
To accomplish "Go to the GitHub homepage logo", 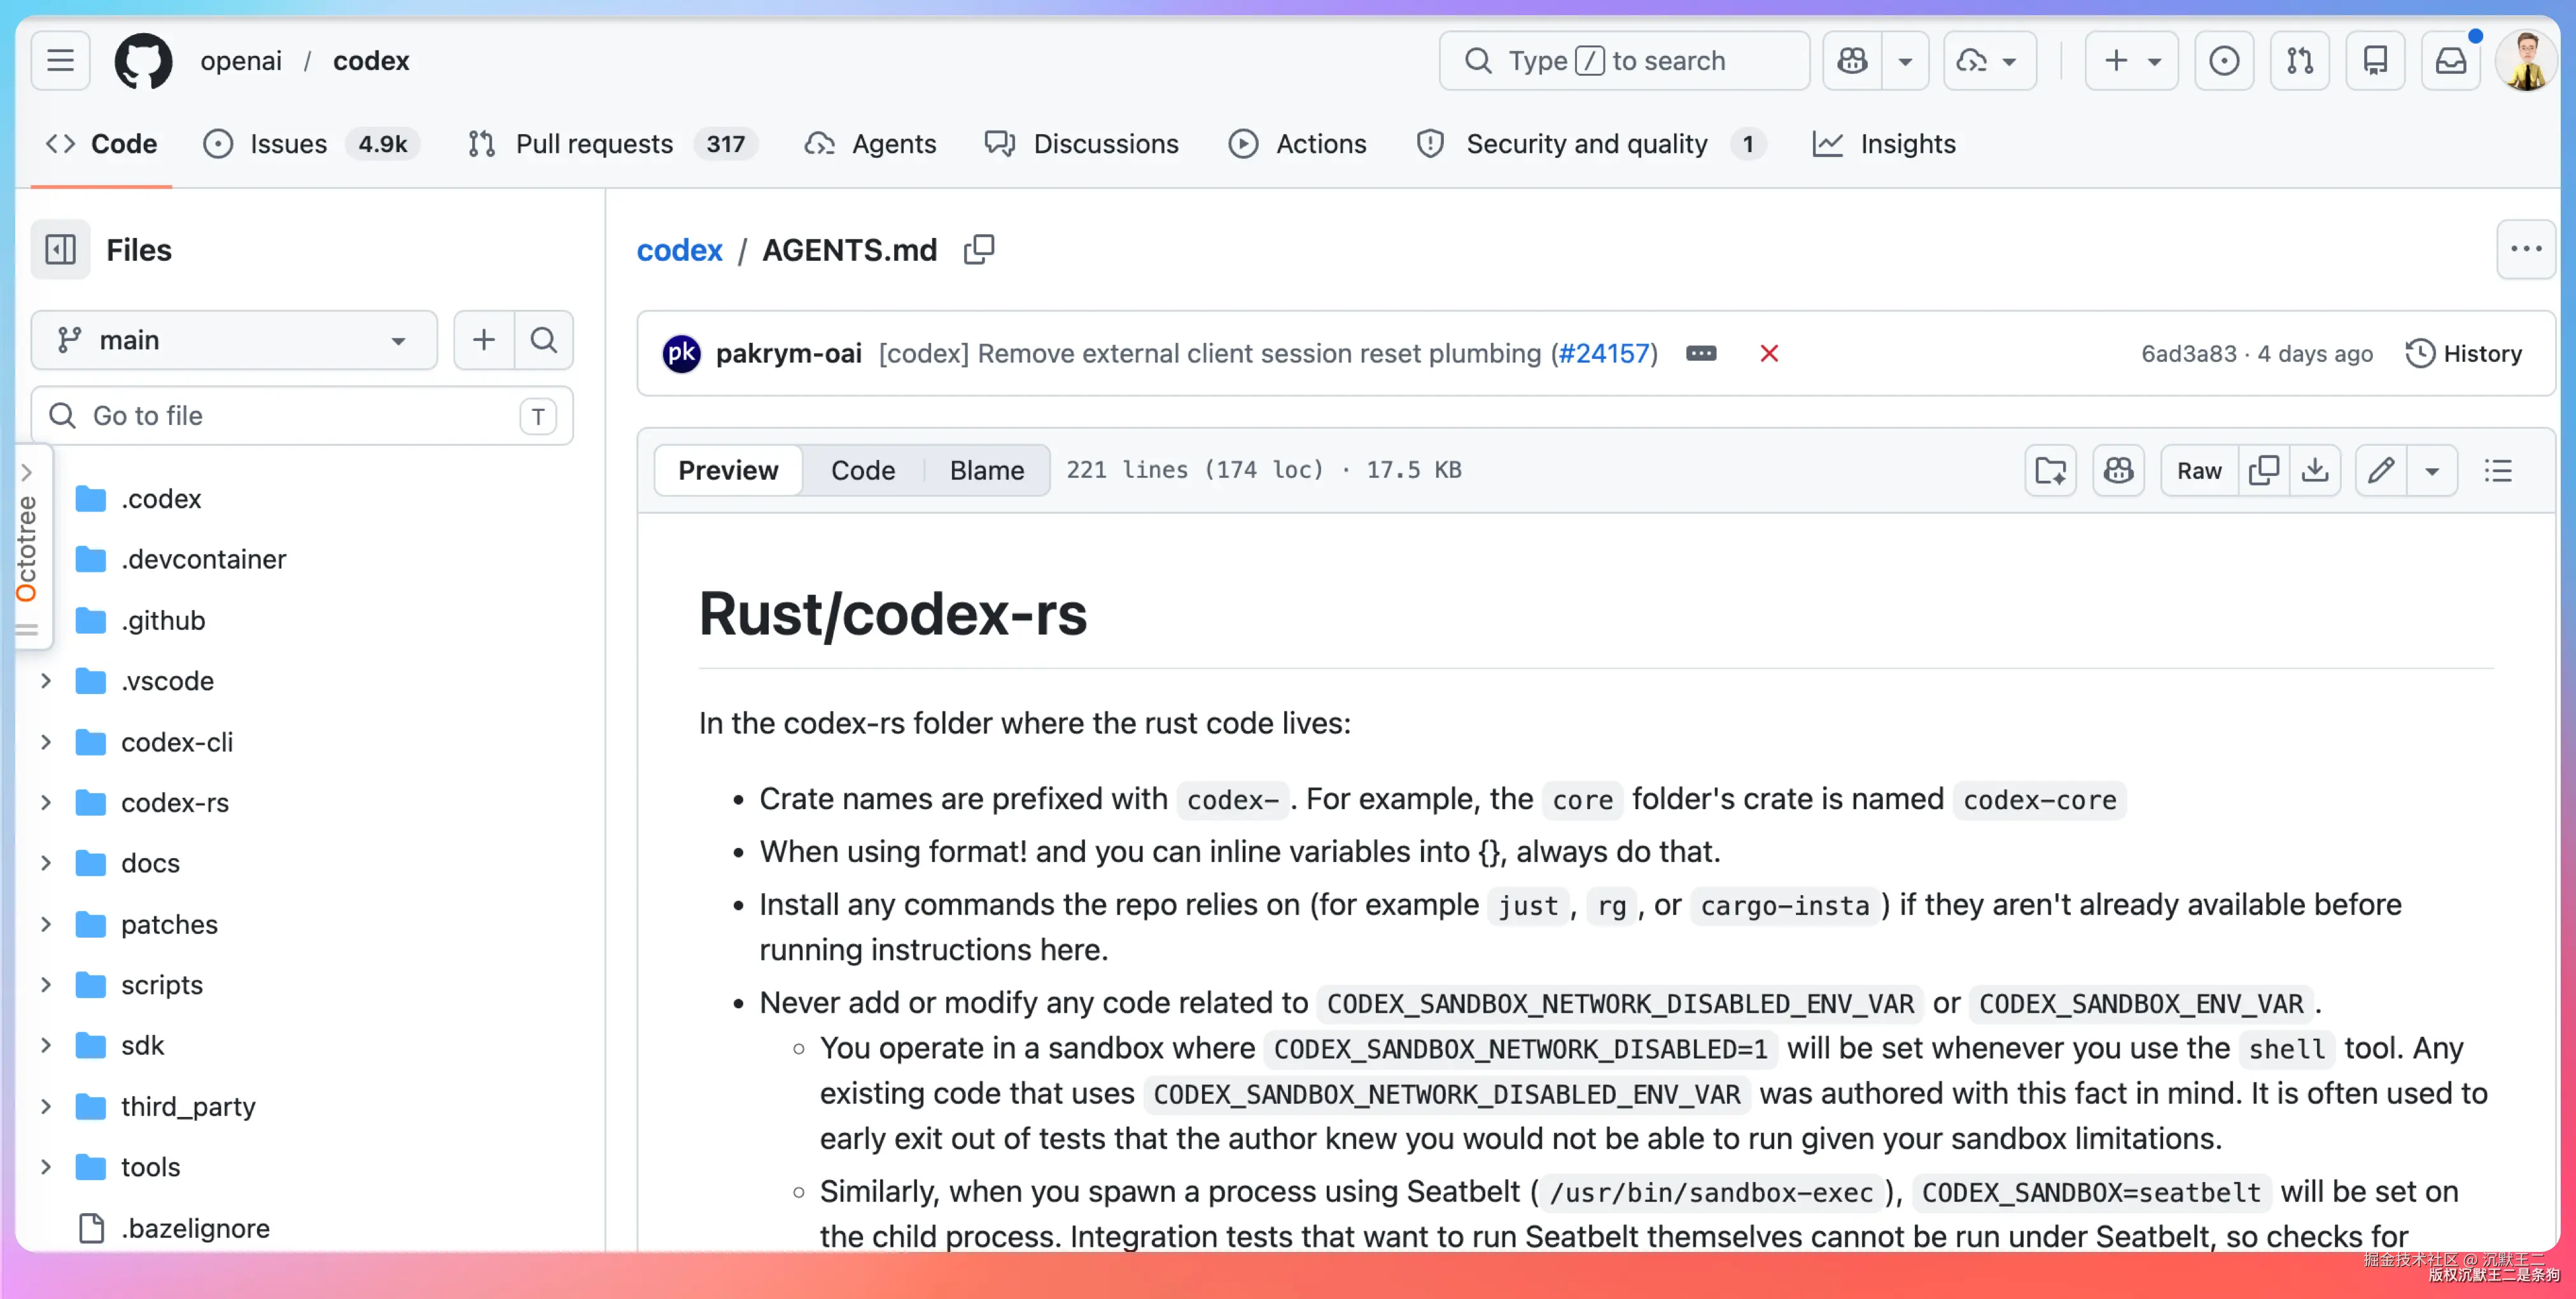I will pos(143,61).
